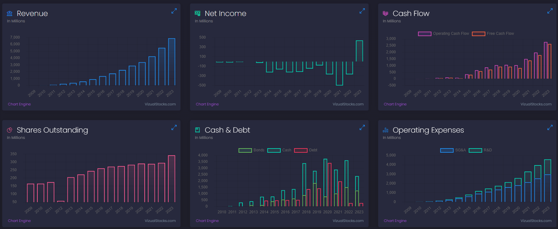Click the bank icon beside Revenue title

10,13
